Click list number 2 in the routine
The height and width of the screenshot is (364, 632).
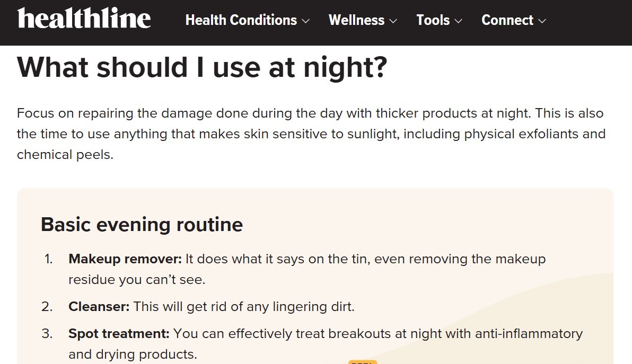[x=47, y=307]
